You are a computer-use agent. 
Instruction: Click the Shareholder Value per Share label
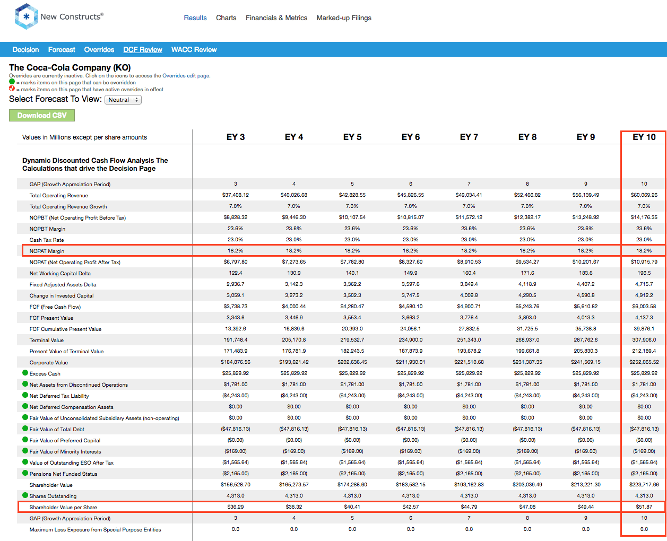[63, 507]
